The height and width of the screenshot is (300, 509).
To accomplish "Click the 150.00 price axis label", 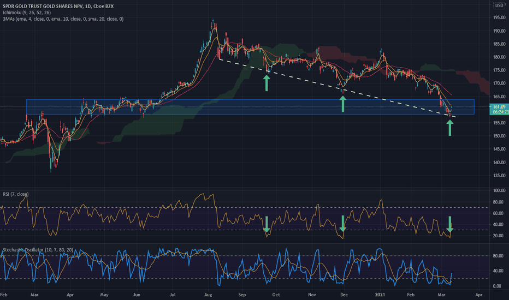I will click(499, 136).
